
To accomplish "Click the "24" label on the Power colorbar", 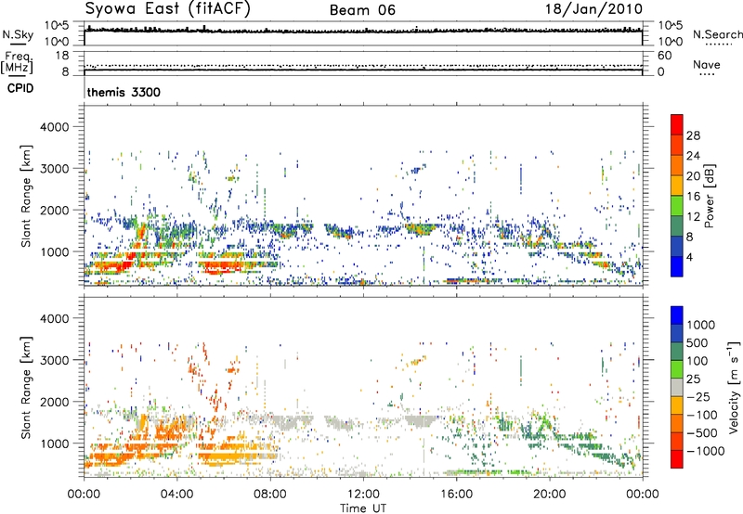I will 693,156.
